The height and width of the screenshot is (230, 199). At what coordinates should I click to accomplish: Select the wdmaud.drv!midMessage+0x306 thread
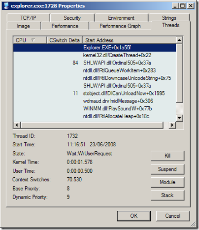pyautogui.click(x=95, y=101)
